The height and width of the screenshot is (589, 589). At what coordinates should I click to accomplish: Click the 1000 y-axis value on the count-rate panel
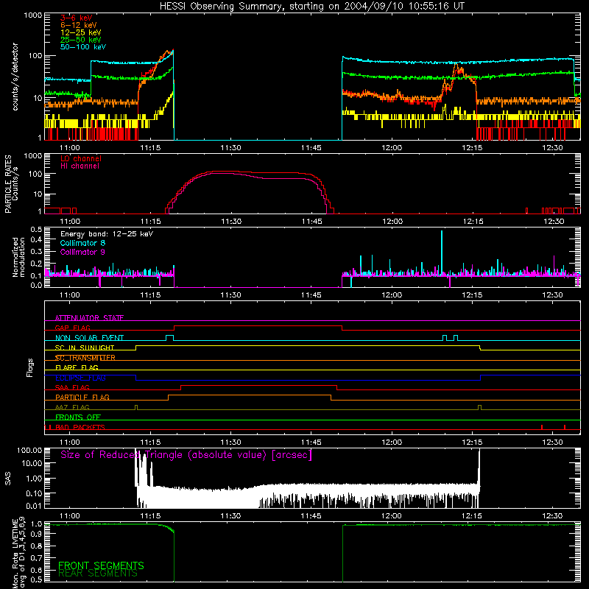coord(32,15)
